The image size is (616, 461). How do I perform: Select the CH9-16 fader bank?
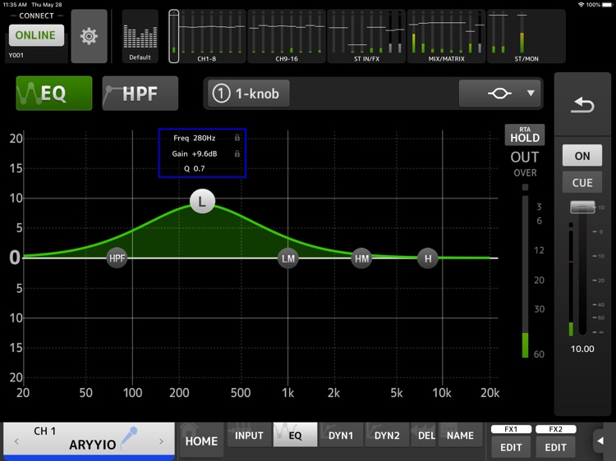tap(287, 36)
